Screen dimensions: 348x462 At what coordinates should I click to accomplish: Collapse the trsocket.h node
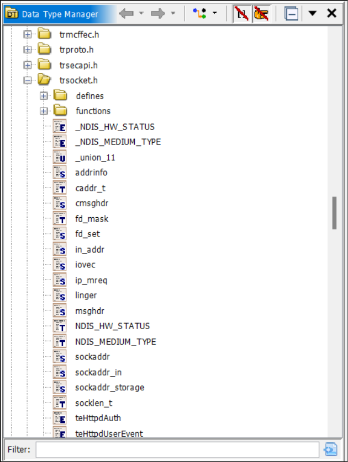click(28, 80)
